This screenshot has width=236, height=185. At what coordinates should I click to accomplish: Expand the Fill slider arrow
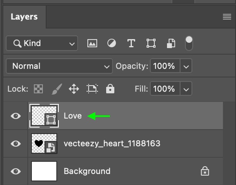click(x=186, y=88)
